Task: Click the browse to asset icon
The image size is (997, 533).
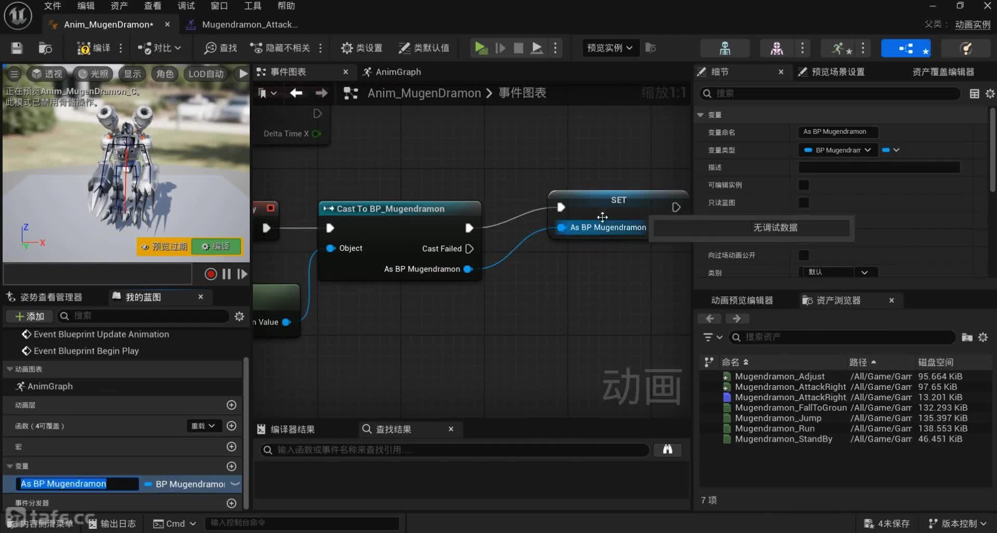Action: click(45, 48)
